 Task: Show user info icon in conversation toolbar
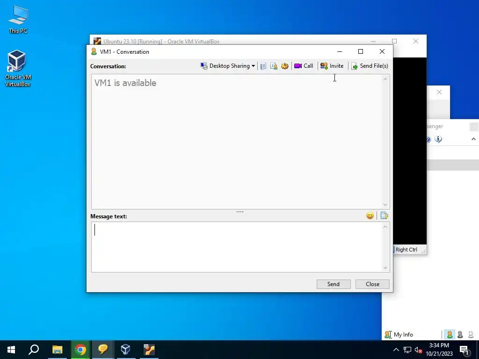pyautogui.click(x=274, y=66)
